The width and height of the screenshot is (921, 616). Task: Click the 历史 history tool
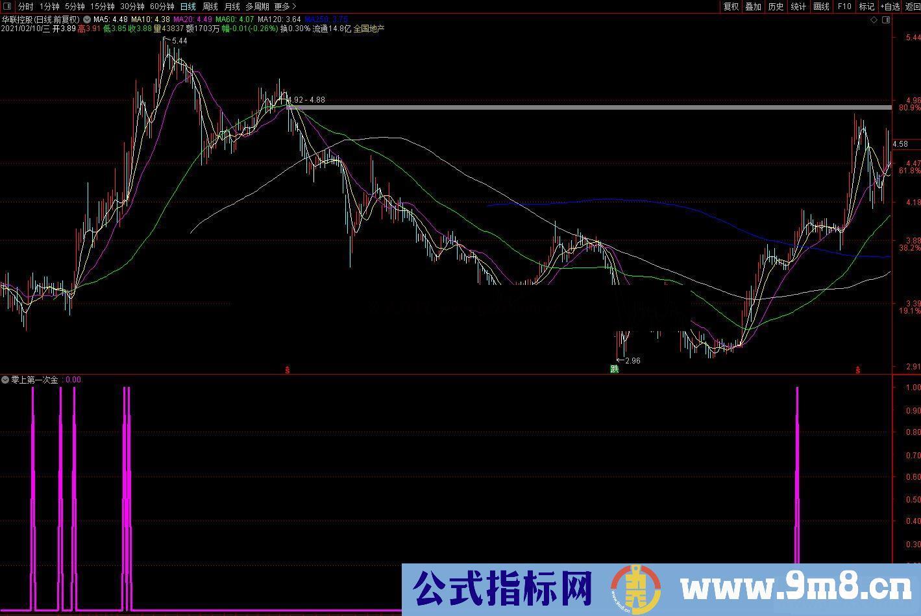pos(776,6)
